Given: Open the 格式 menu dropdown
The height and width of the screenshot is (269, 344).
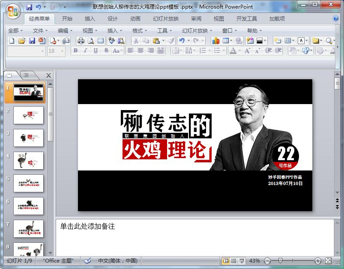Looking at the screenshot, I should (139, 31).
